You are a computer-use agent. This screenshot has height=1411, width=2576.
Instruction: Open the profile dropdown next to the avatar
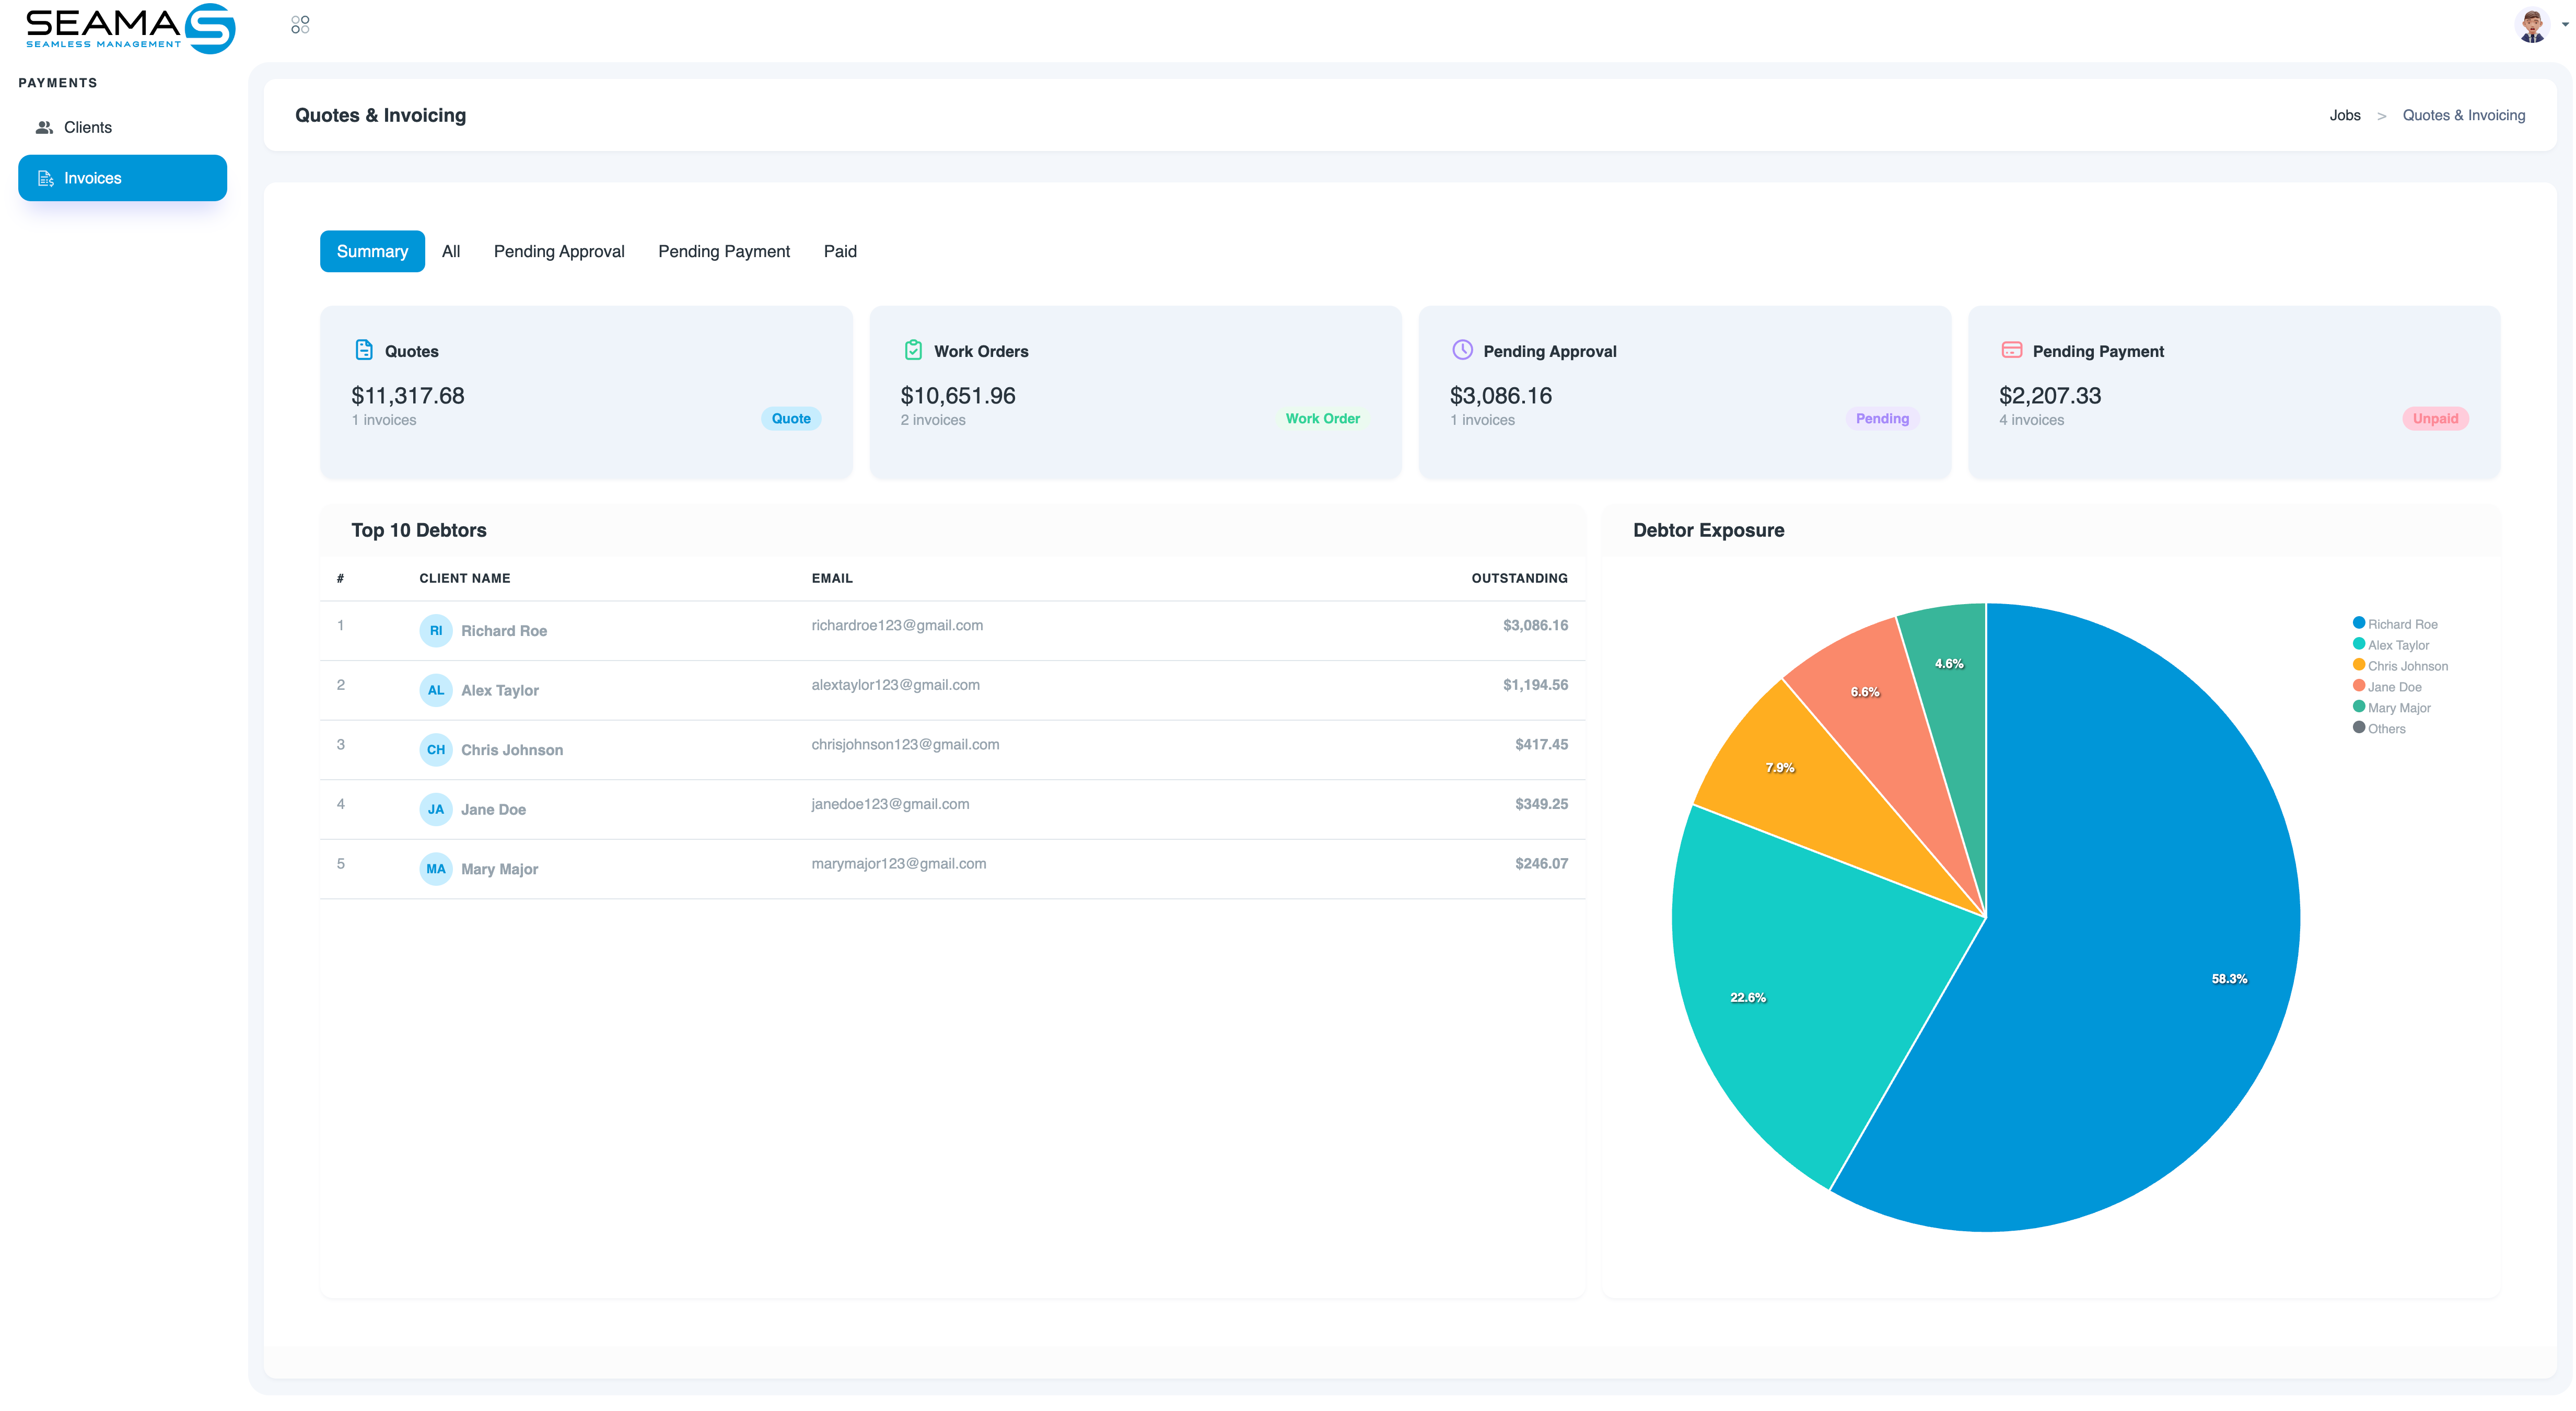pos(2563,24)
